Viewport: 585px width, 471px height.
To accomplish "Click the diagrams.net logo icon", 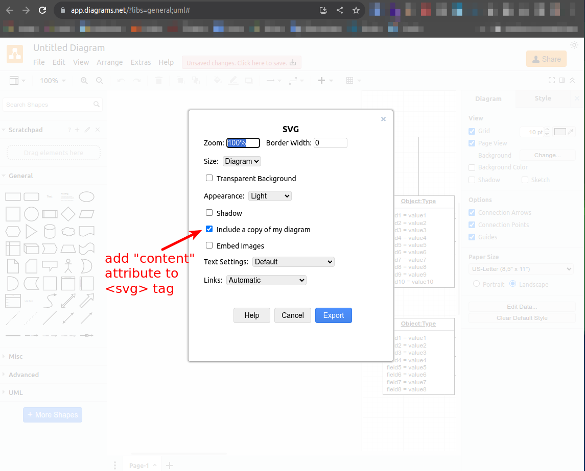I will tap(14, 54).
